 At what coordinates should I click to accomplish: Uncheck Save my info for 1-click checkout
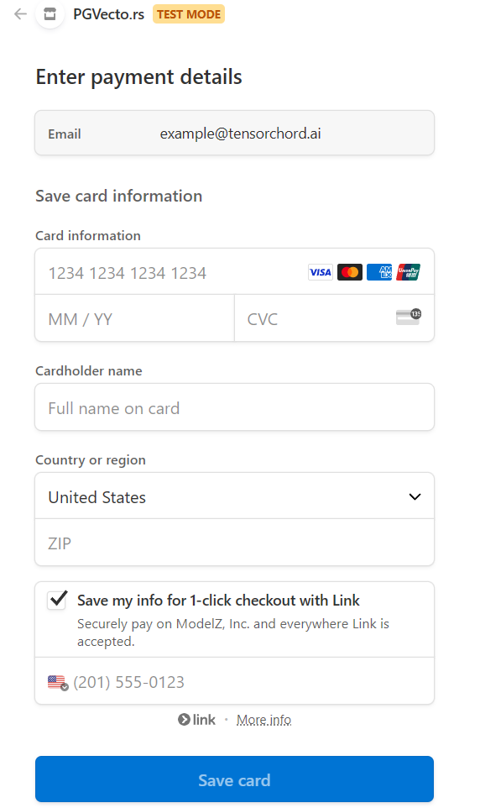57,600
